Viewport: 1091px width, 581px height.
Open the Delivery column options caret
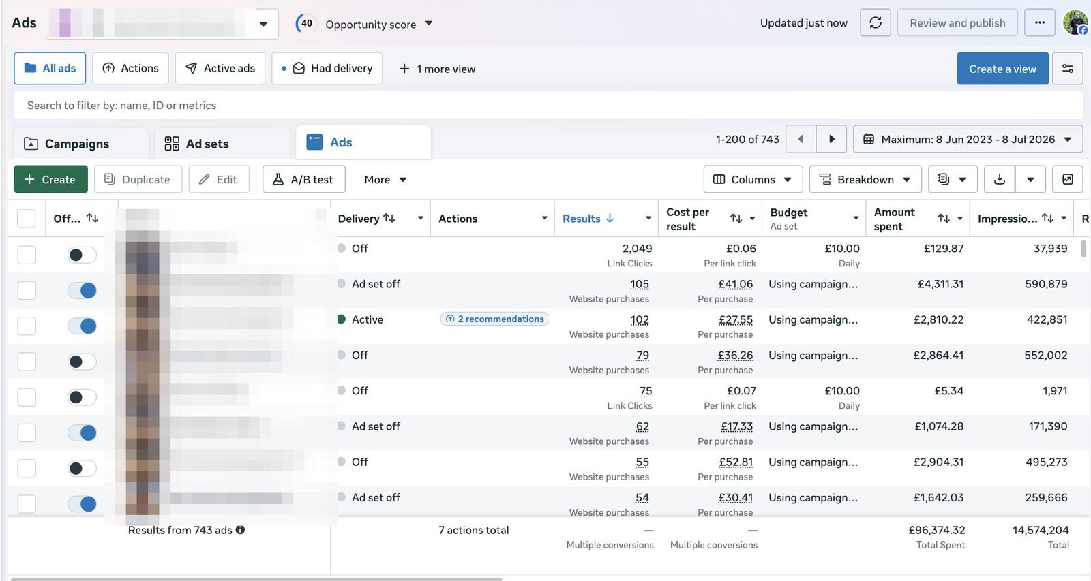click(x=420, y=218)
